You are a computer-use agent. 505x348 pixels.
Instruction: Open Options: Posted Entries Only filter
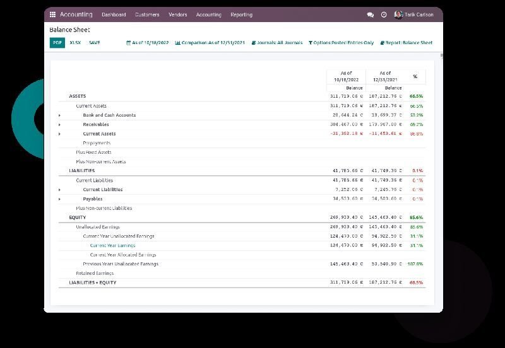[x=341, y=43]
